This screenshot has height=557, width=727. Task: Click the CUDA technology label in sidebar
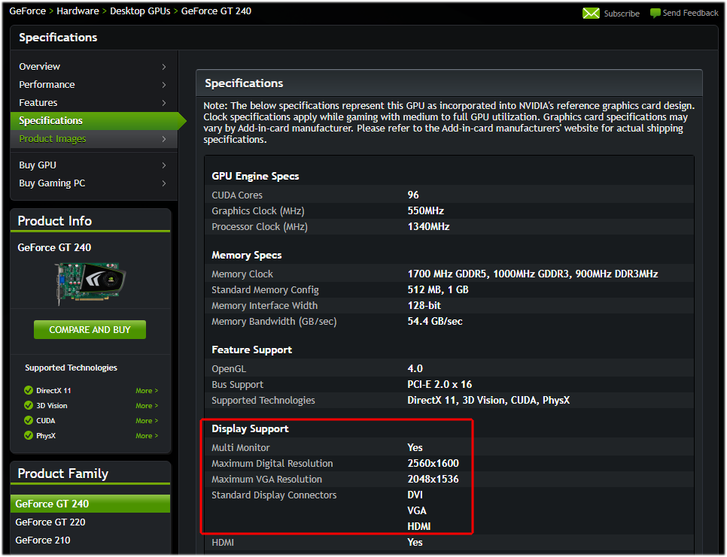coord(46,421)
